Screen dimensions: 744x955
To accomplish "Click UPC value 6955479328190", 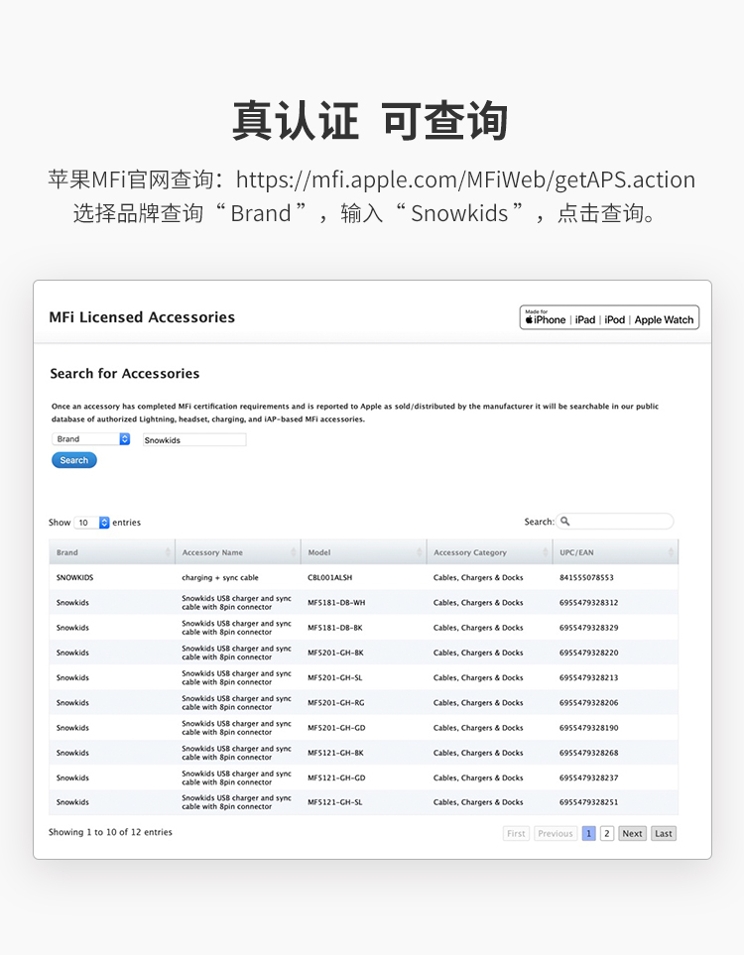I will 588,727.
